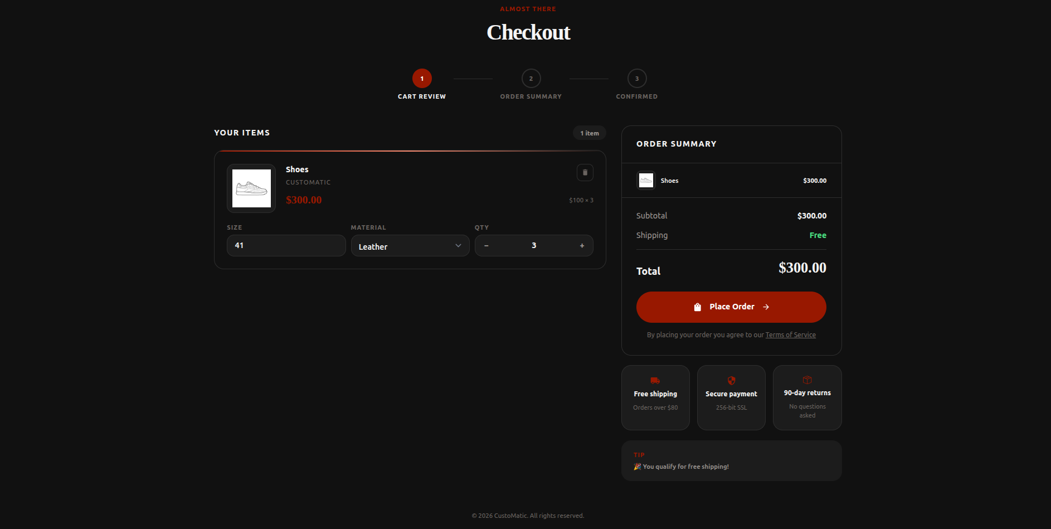Click the copyright footer text
Image resolution: width=1051 pixels, height=529 pixels.
[x=528, y=516]
